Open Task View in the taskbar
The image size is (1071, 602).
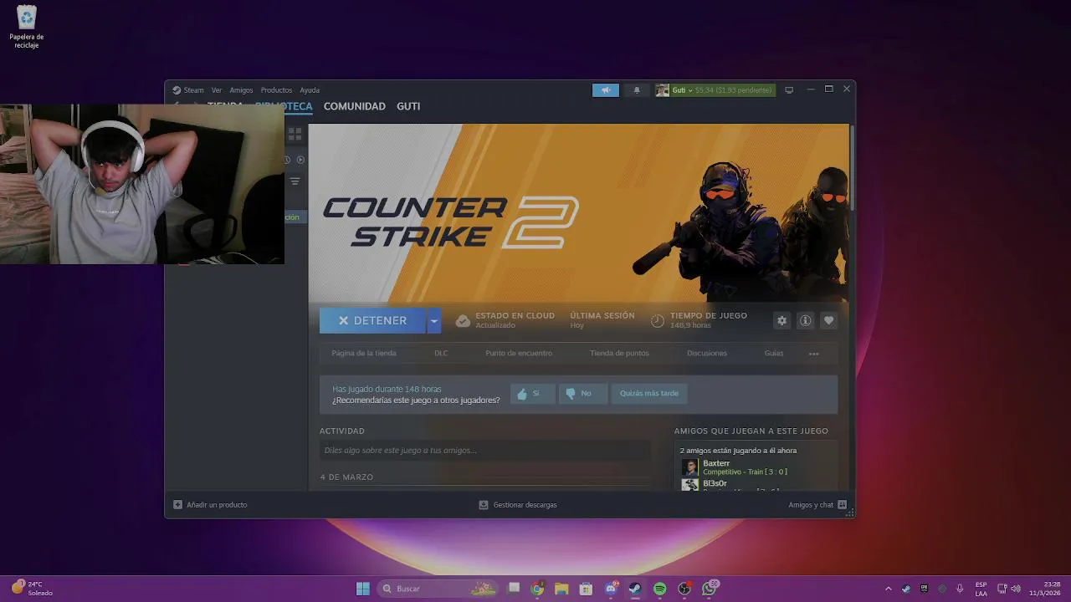(514, 589)
